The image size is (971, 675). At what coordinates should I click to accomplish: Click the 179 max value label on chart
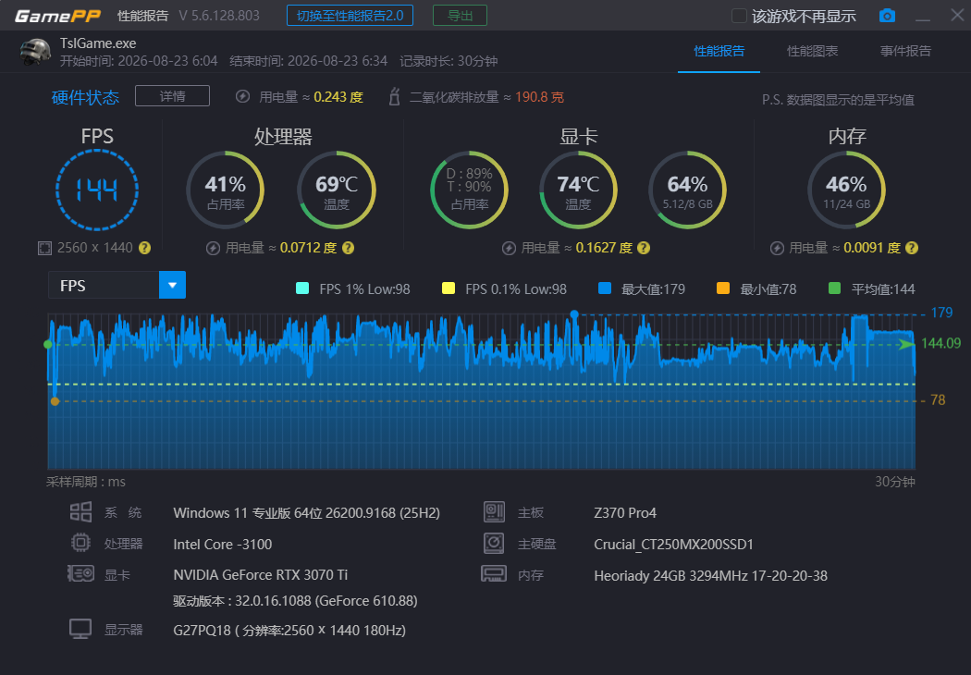pos(942,313)
